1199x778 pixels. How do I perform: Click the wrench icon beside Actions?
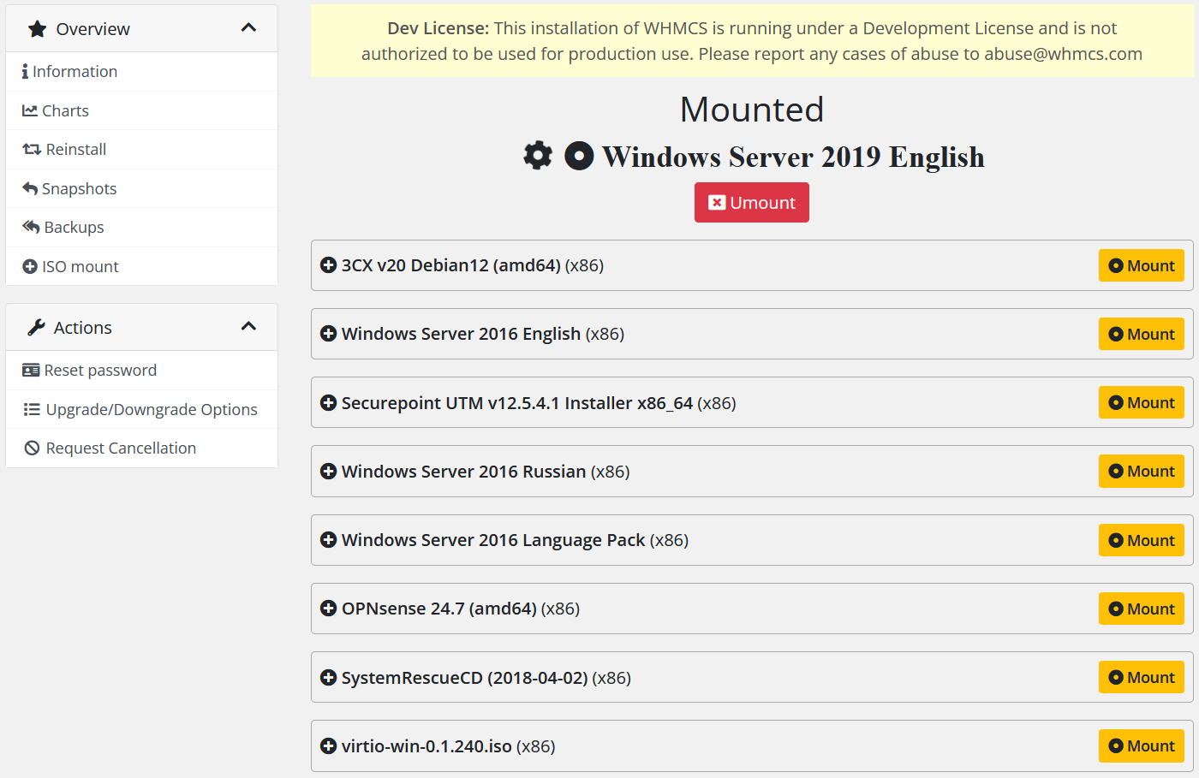[36, 328]
